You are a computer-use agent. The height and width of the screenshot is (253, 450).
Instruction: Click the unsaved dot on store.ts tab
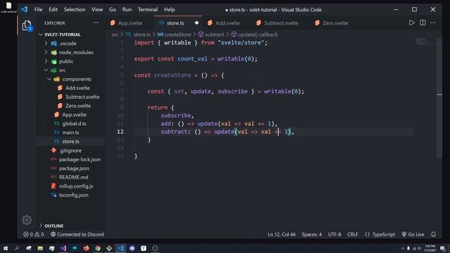pos(197,23)
